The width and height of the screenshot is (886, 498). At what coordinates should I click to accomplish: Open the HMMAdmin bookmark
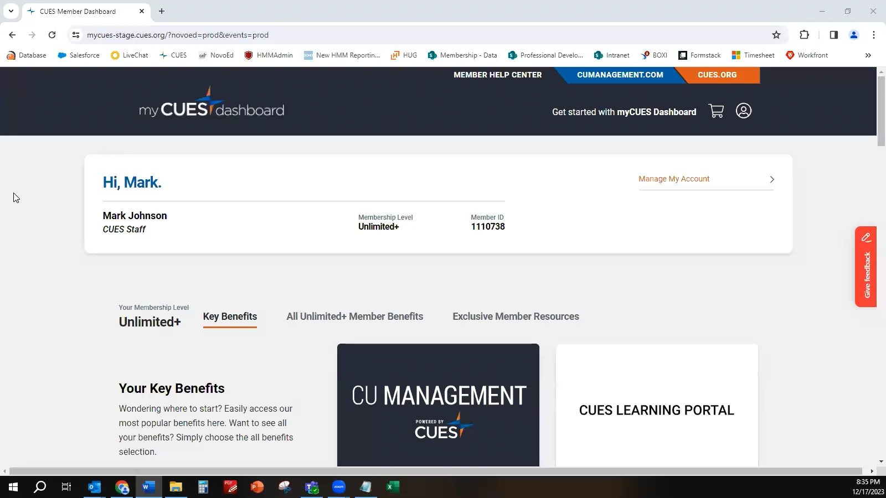point(268,55)
